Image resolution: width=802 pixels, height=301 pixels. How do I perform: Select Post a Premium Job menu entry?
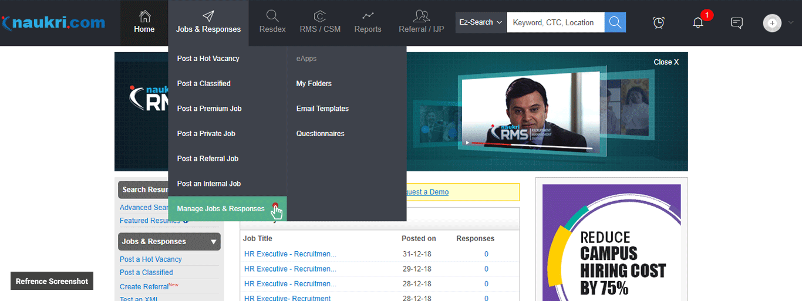209,109
